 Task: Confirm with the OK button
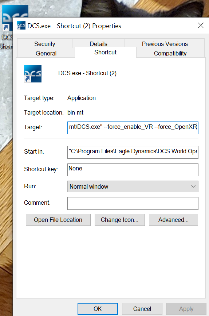point(98,309)
